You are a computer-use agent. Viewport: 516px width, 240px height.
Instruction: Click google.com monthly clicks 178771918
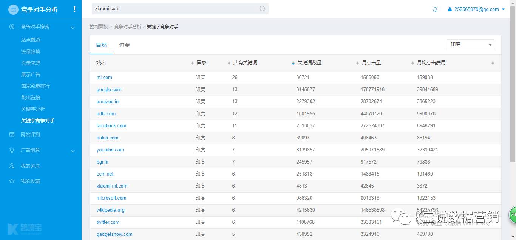click(372, 89)
